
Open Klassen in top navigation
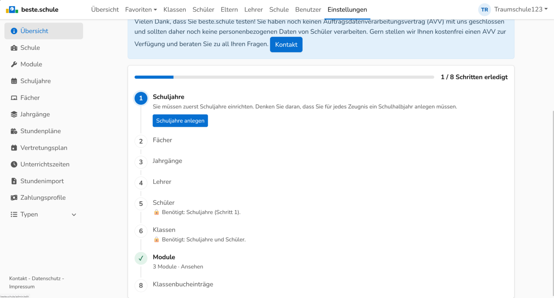coord(175,10)
